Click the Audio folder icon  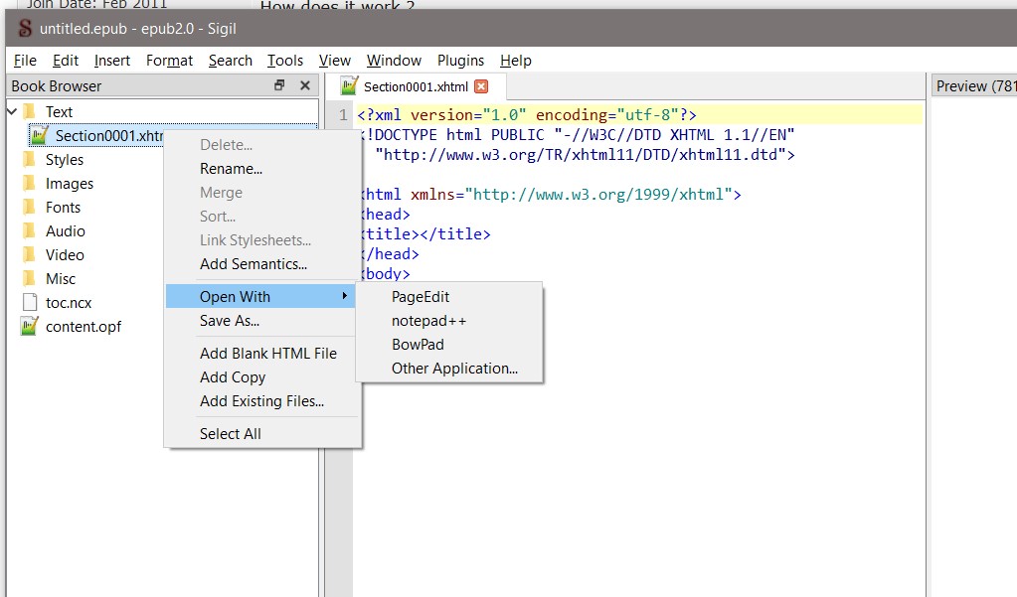[x=29, y=230]
